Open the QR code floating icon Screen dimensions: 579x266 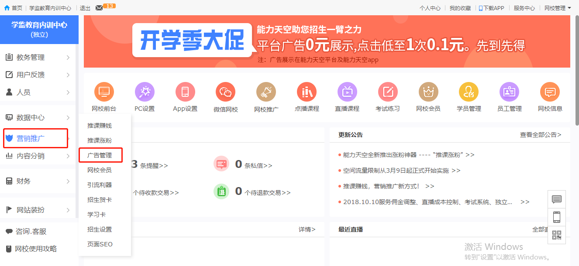pos(557,235)
